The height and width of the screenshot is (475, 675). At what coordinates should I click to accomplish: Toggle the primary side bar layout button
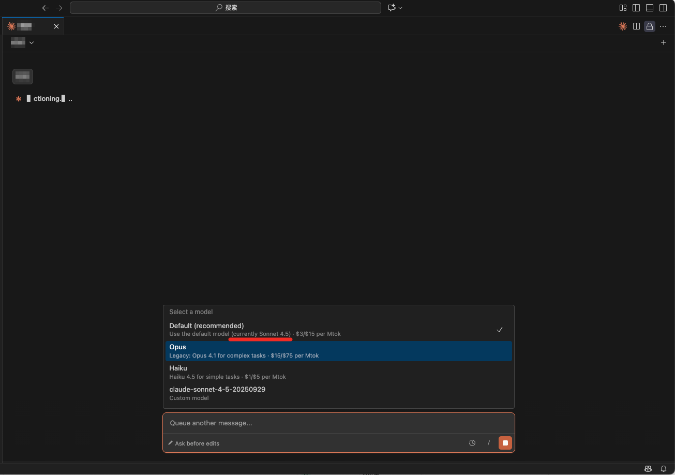[x=636, y=8]
